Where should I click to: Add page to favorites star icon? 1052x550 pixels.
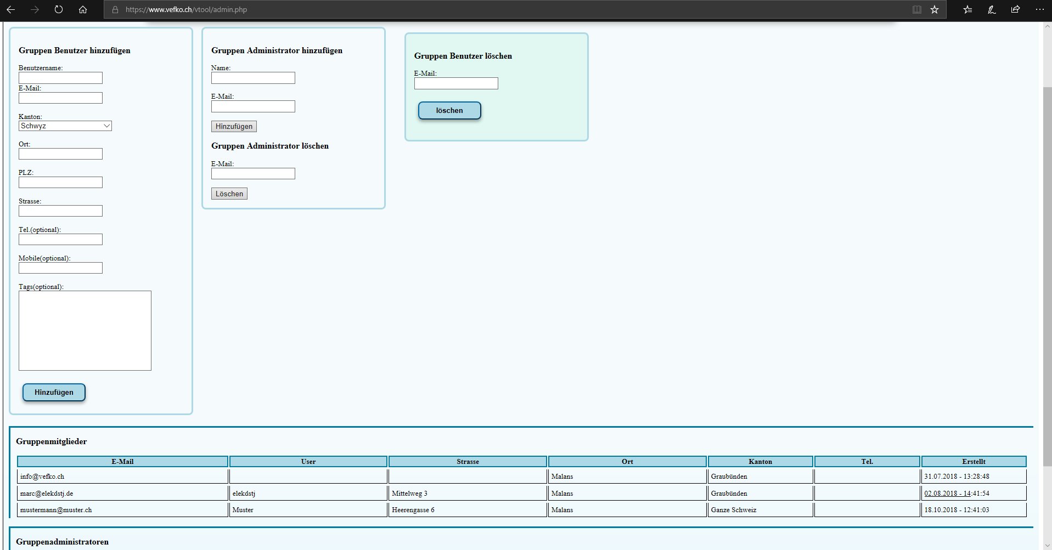[935, 9]
